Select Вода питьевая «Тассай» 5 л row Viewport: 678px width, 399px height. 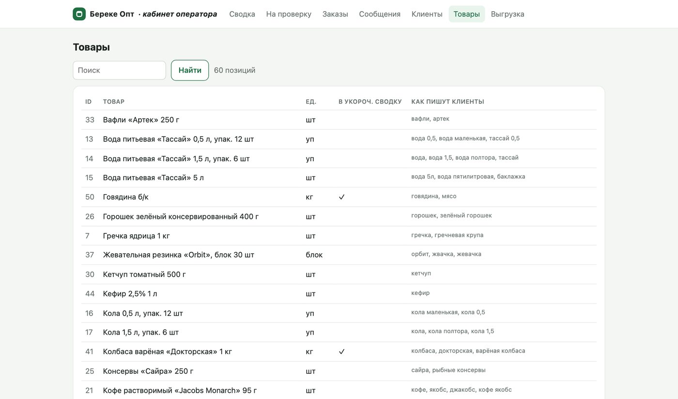tap(339, 178)
